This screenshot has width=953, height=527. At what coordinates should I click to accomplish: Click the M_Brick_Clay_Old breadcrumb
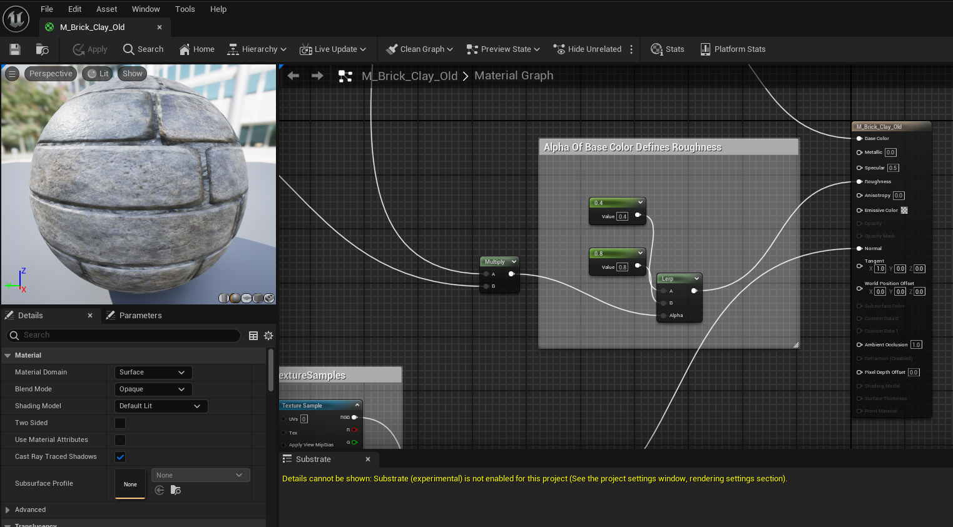(410, 76)
